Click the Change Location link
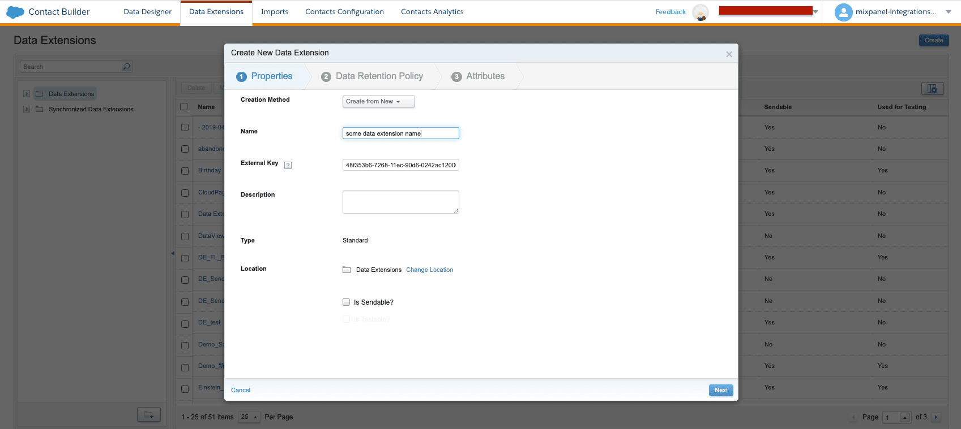Viewport: 961px width, 429px height. (x=429, y=270)
